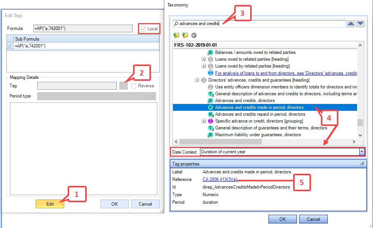Click N icon beside Maximum liability under guarantees

coord(210,135)
